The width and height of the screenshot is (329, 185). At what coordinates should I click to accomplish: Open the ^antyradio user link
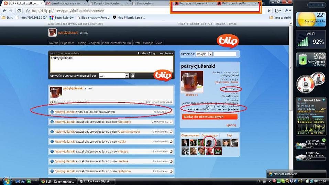(124, 171)
